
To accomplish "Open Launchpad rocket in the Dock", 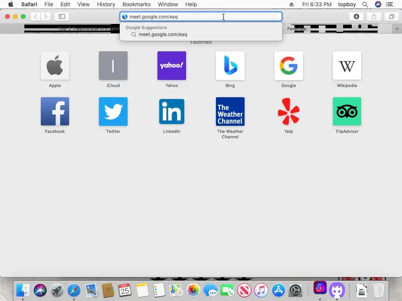I will [57, 290].
